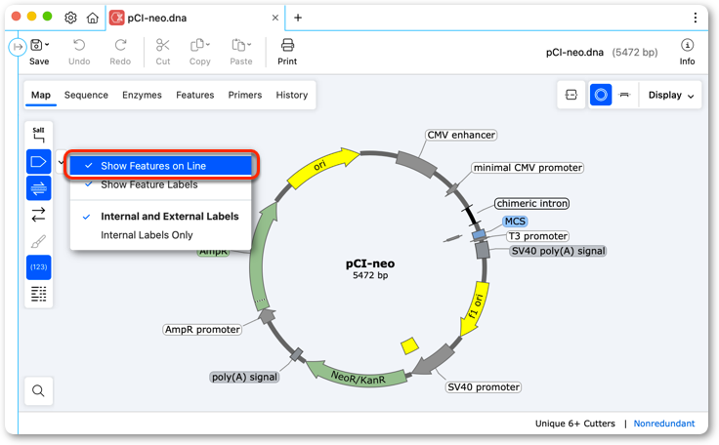This screenshot has height=445, width=719.
Task: Select the AmpR promoter label
Action: pos(202,330)
